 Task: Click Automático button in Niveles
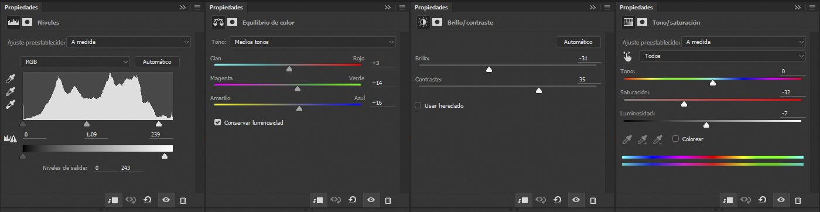[157, 61]
